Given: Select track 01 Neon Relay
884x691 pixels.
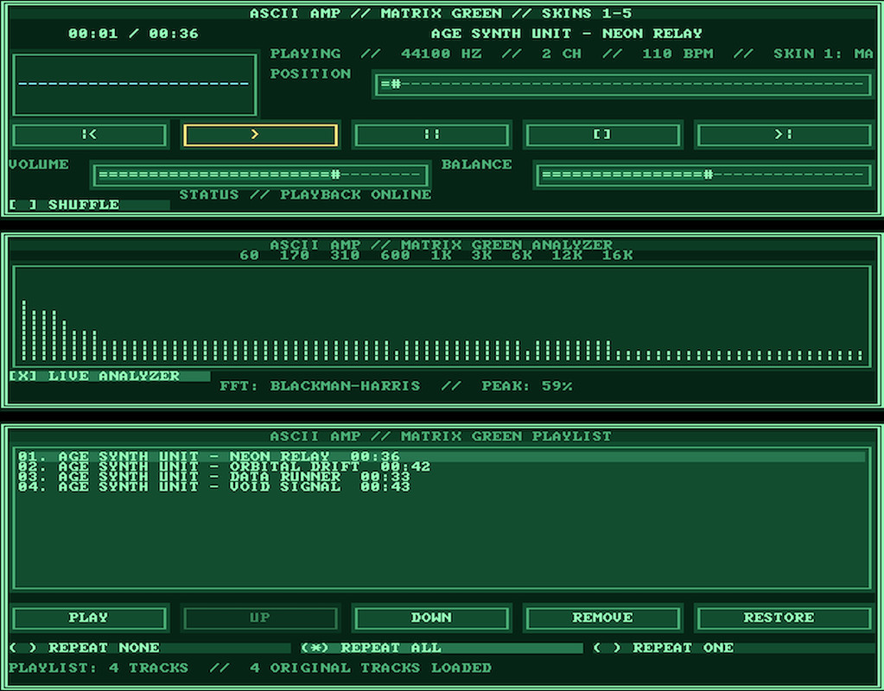Looking at the screenshot, I should pos(442,457).
